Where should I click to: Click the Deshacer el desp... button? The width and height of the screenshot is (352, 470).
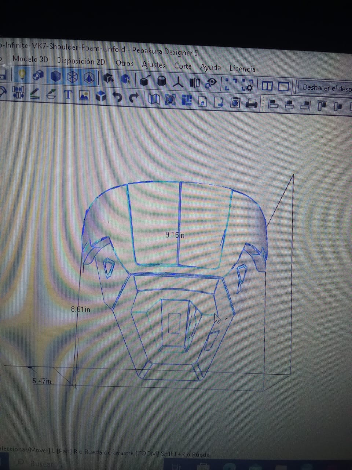326,88
